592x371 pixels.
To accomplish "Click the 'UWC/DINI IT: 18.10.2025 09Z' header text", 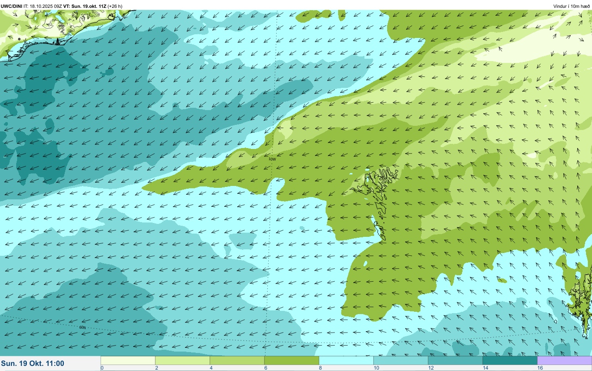I will [31, 6].
